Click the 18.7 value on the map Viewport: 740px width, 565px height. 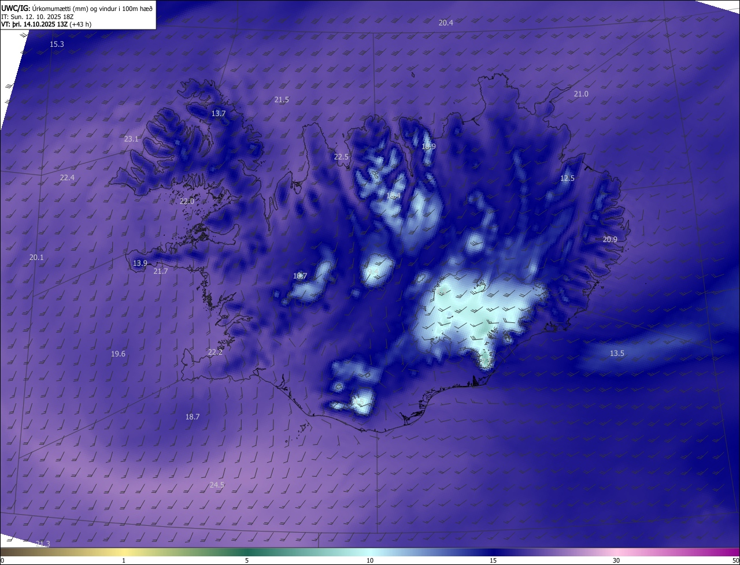[193, 417]
